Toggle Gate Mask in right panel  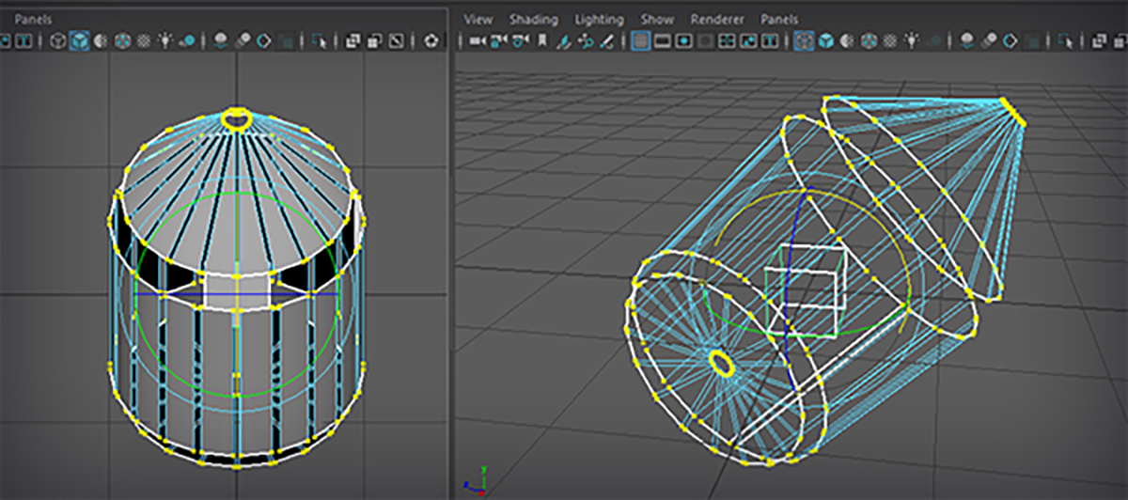[x=705, y=40]
